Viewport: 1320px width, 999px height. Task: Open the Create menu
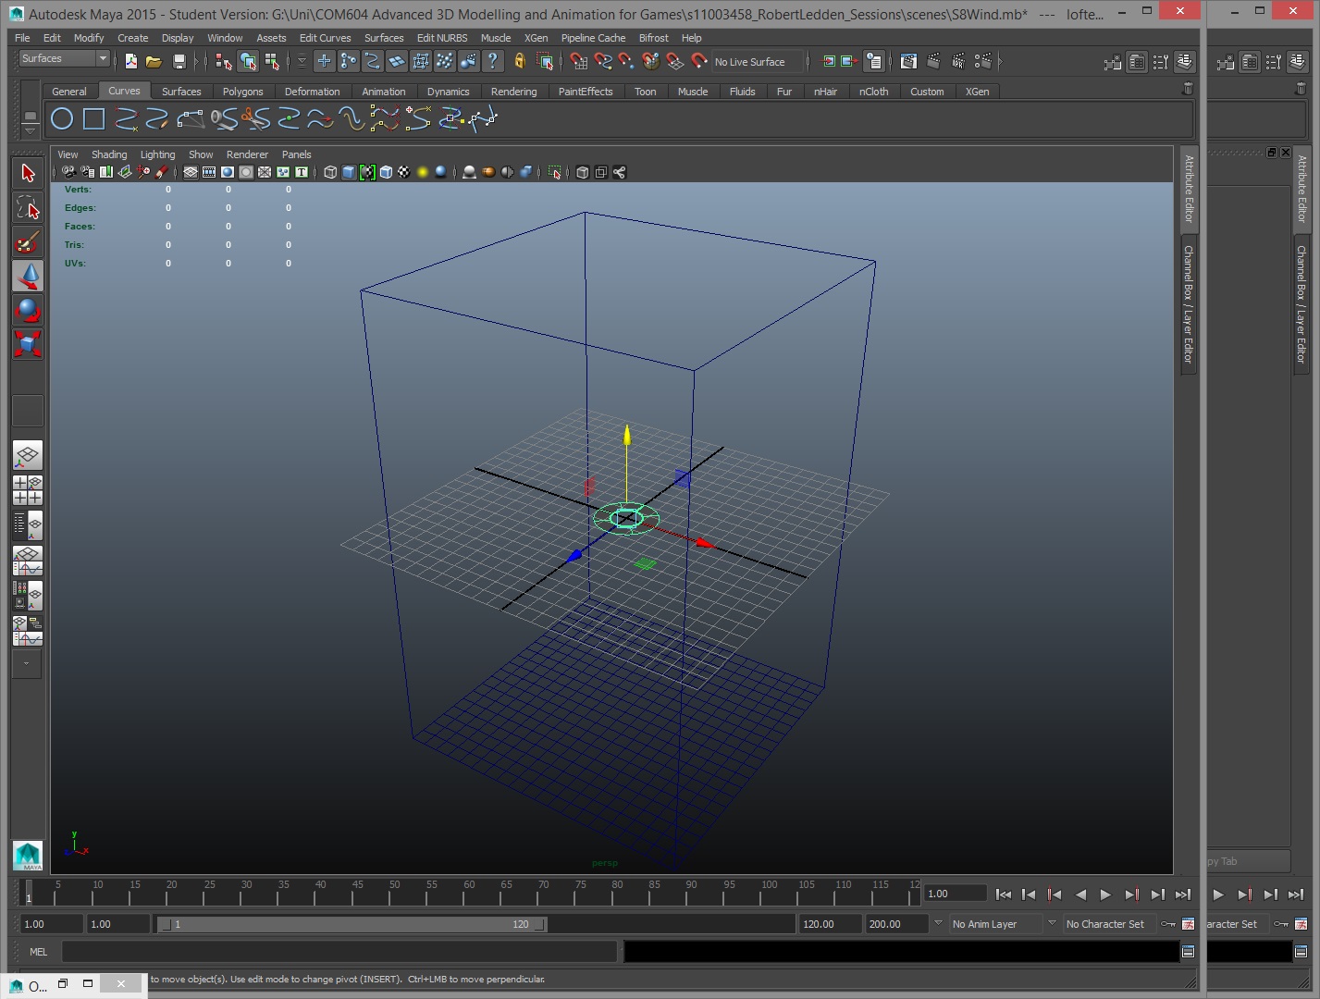pyautogui.click(x=132, y=38)
